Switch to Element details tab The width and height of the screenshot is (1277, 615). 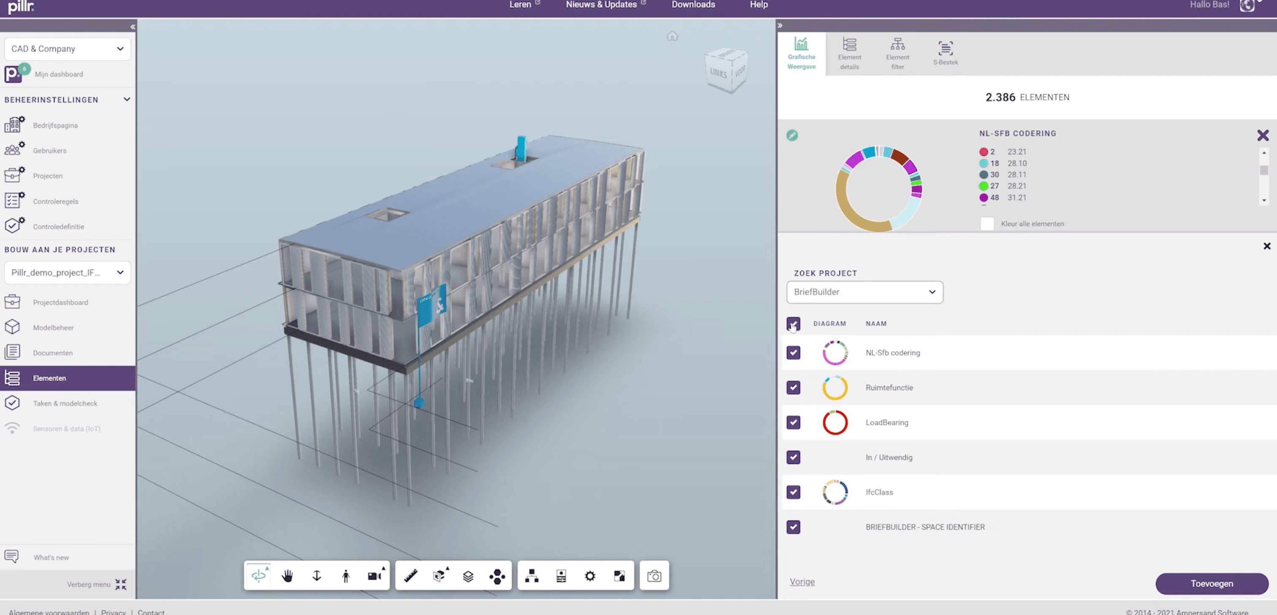(x=849, y=54)
